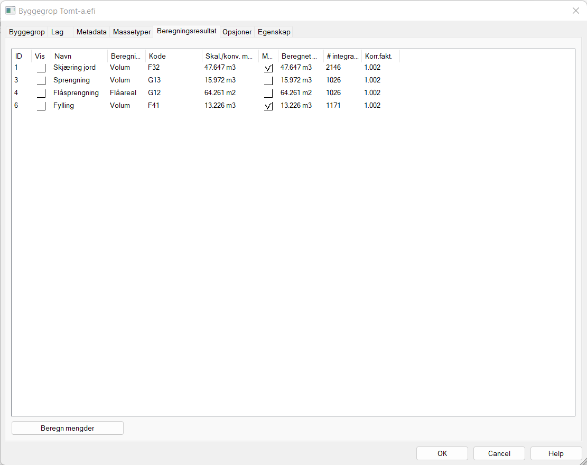This screenshot has height=465, width=587.
Task: Select the Massetyper tab
Action: tap(132, 32)
